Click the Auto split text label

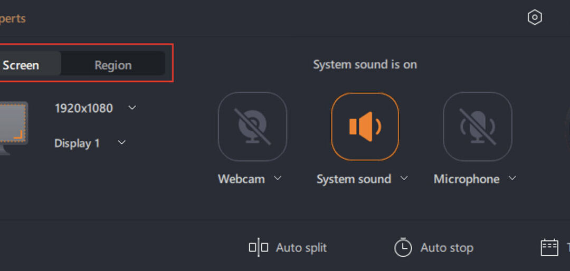pos(301,247)
